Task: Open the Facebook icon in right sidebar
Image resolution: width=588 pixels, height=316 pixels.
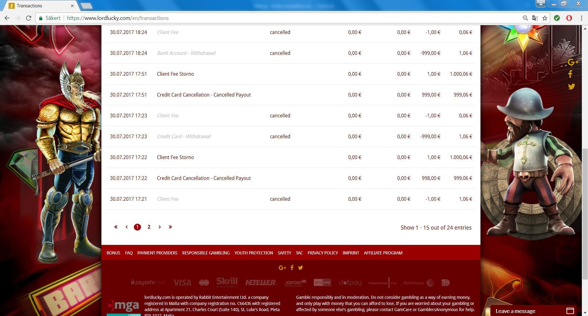Action: 570,74
